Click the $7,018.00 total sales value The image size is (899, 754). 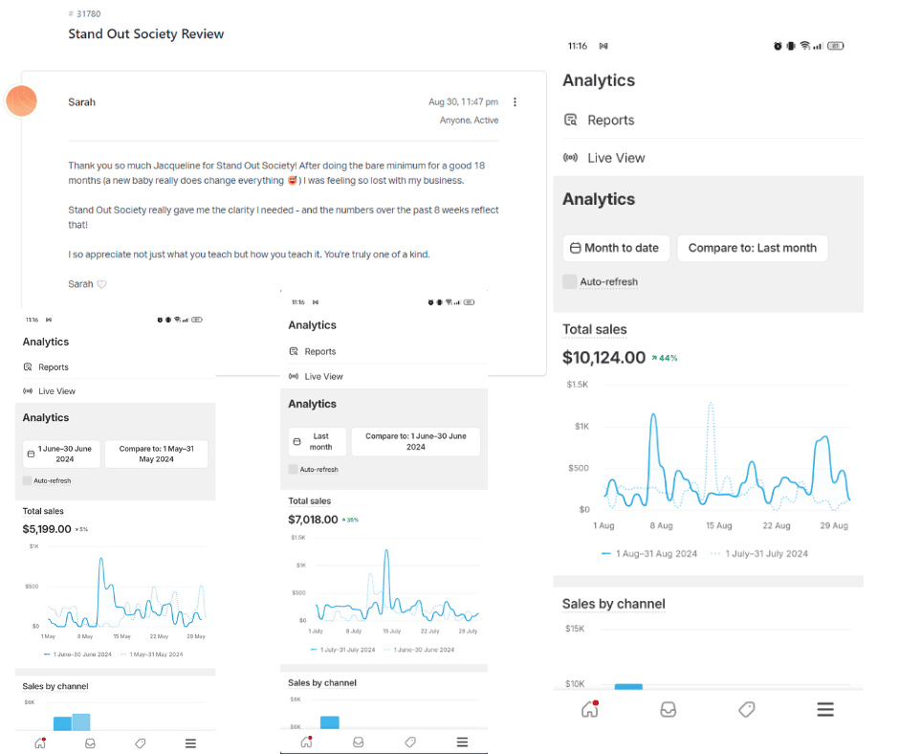313,520
